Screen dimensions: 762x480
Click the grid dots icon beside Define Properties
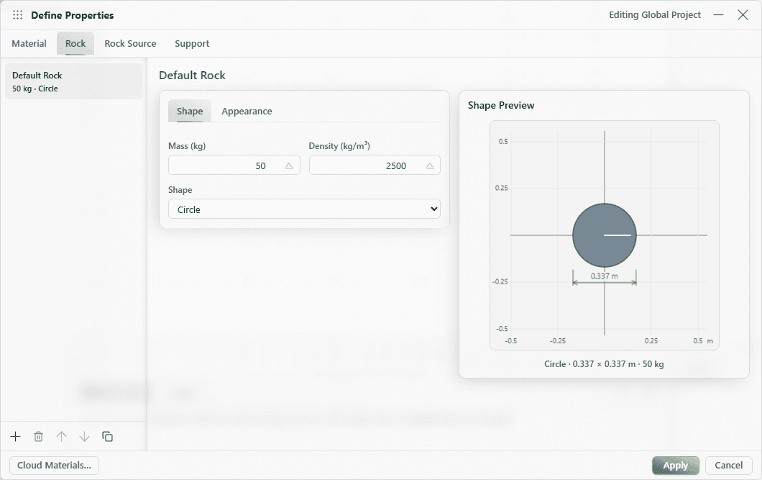pyautogui.click(x=17, y=15)
